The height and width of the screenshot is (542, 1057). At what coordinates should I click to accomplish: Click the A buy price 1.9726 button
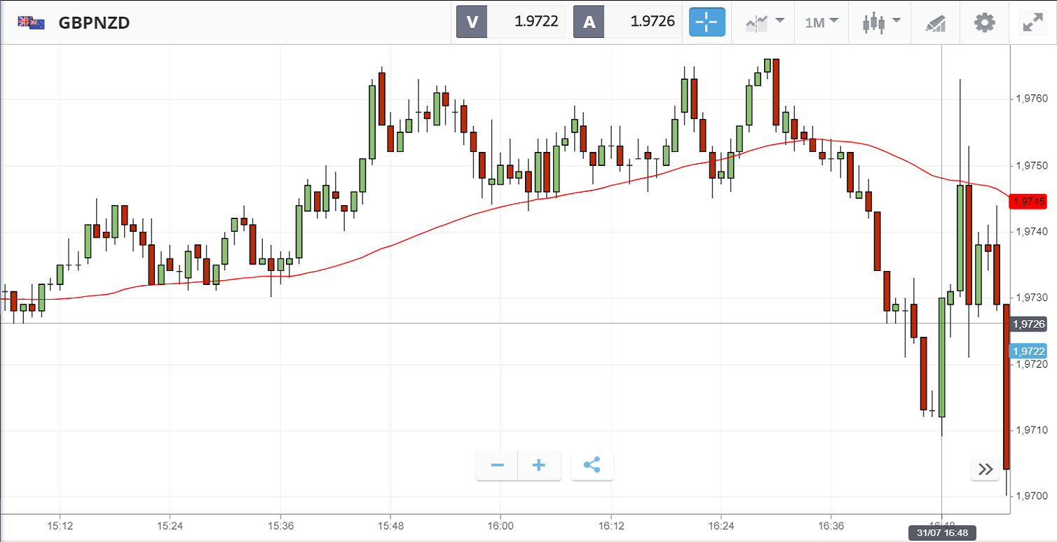pos(627,22)
